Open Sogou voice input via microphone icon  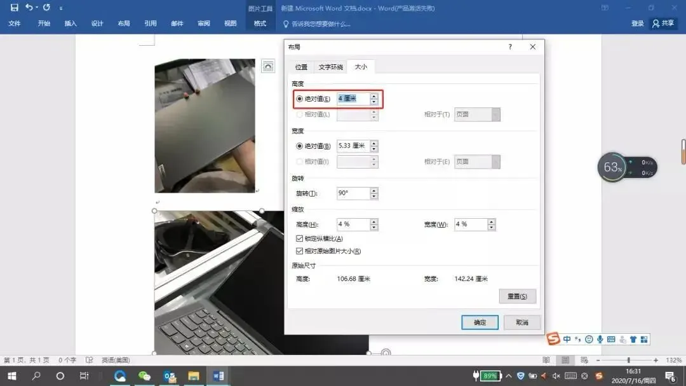[600, 339]
